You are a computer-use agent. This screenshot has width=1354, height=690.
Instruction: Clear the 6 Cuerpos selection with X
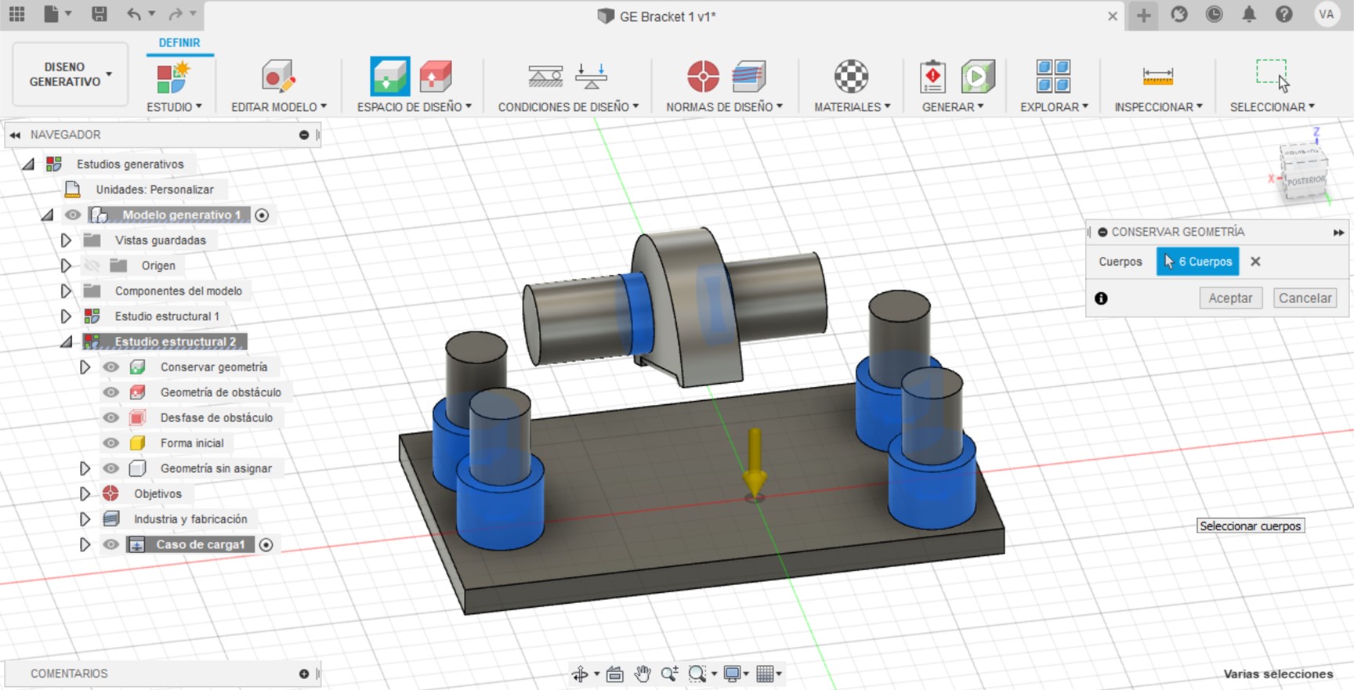1255,262
